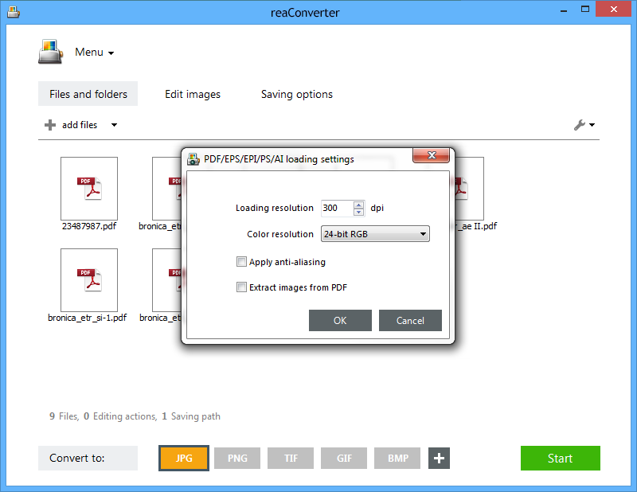Click the loading settings dialog title icon

tap(193, 159)
